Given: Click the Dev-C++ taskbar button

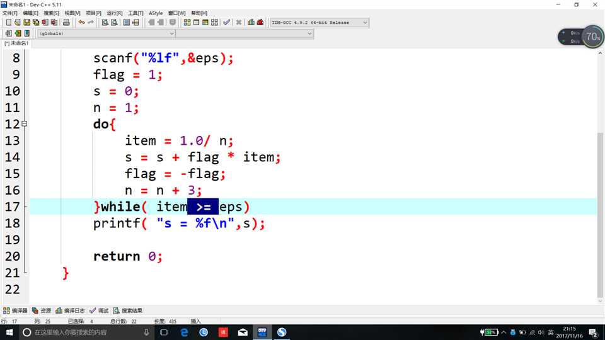Looking at the screenshot, I should coord(262,332).
